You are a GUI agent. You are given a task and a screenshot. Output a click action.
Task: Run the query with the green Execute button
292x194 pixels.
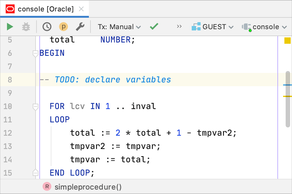pyautogui.click(x=10, y=27)
